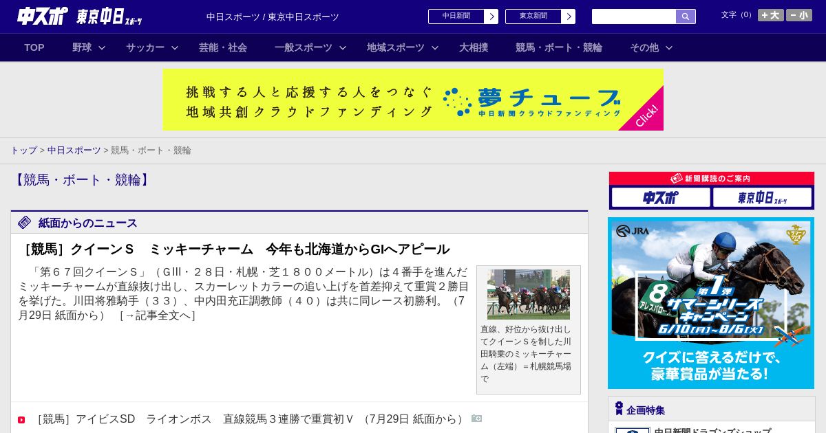Screen dimensions: 826x433
Task: Select 芸能・社会 in navigation bar
Action: click(x=223, y=47)
